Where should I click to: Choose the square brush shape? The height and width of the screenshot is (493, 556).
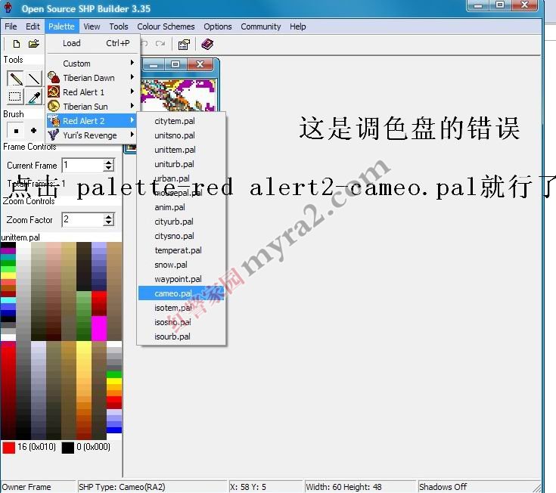tap(16, 131)
